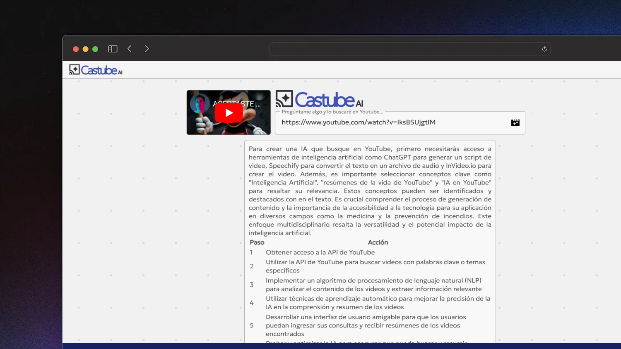This screenshot has height=349, width=621.
Task: Submit the query with the video sparkle icon
Action: click(x=515, y=123)
